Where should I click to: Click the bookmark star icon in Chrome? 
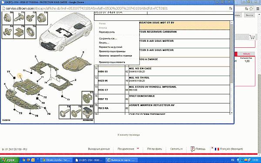251,9
